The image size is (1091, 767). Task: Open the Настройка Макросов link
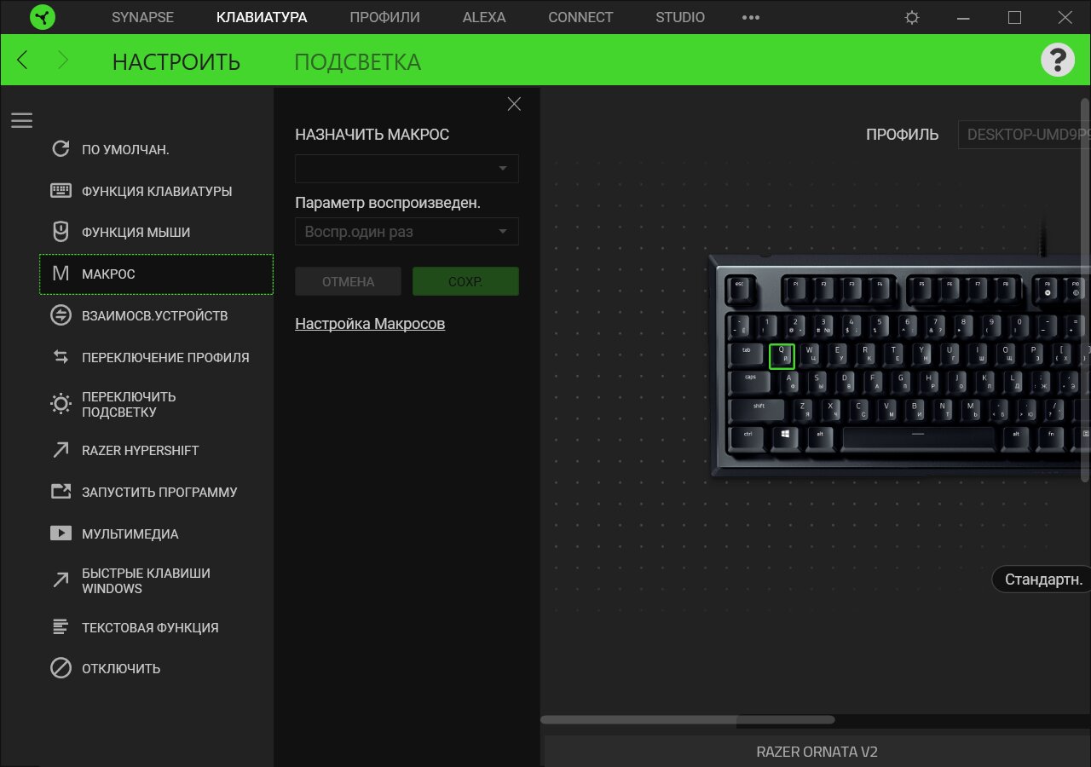click(370, 324)
